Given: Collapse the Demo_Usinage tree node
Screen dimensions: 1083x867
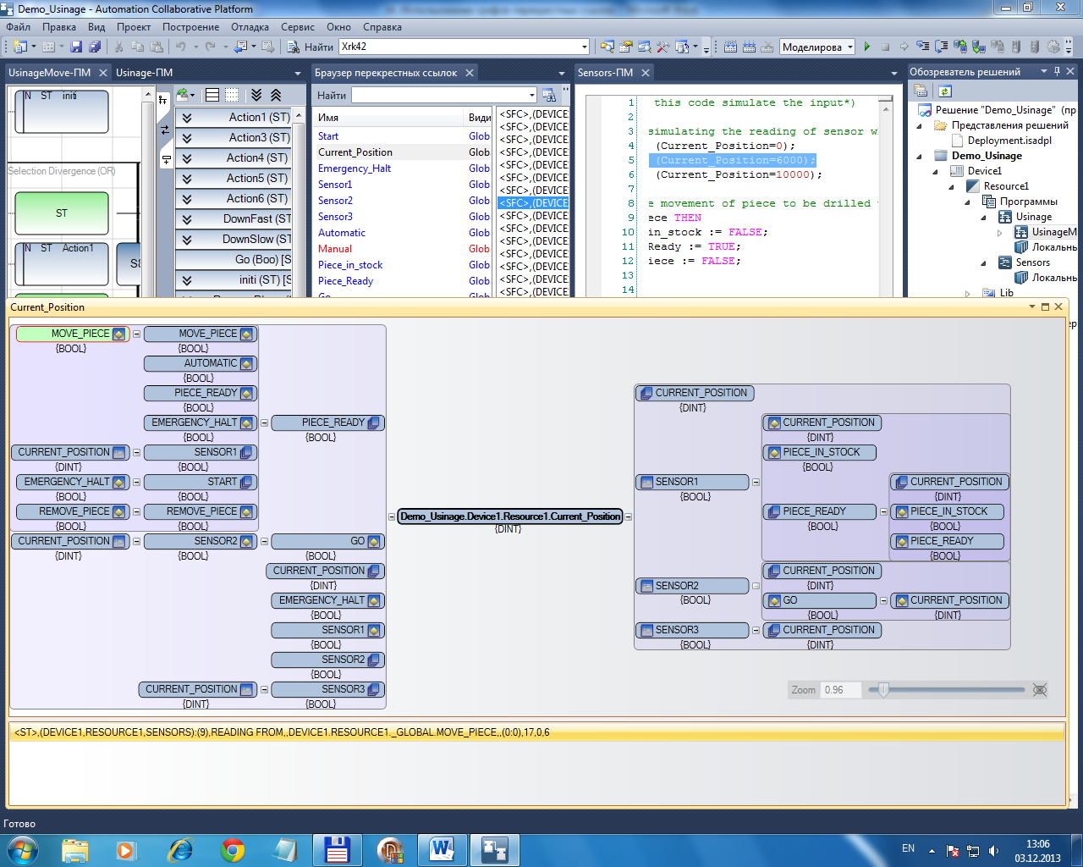Looking at the screenshot, I should click(x=920, y=156).
